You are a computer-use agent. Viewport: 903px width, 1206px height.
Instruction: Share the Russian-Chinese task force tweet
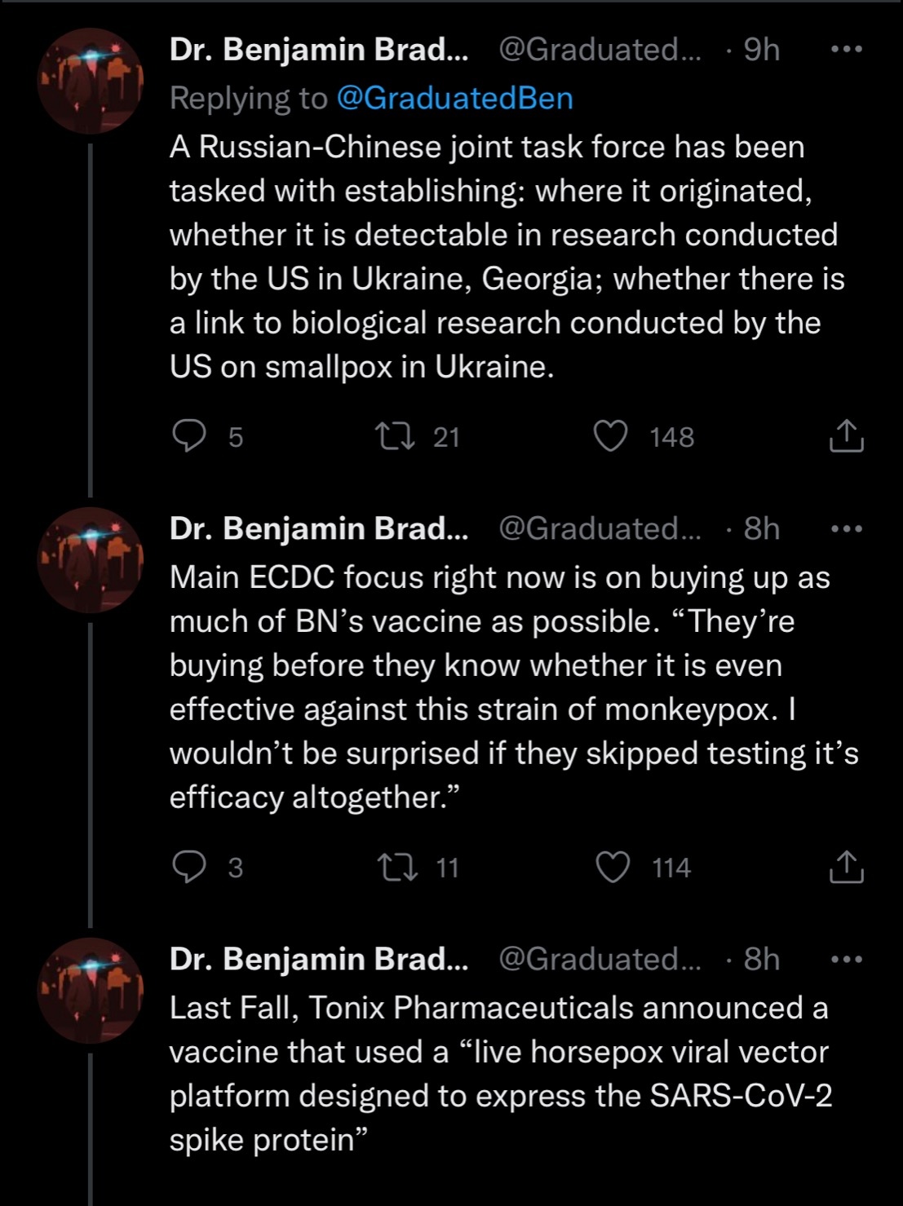[846, 436]
